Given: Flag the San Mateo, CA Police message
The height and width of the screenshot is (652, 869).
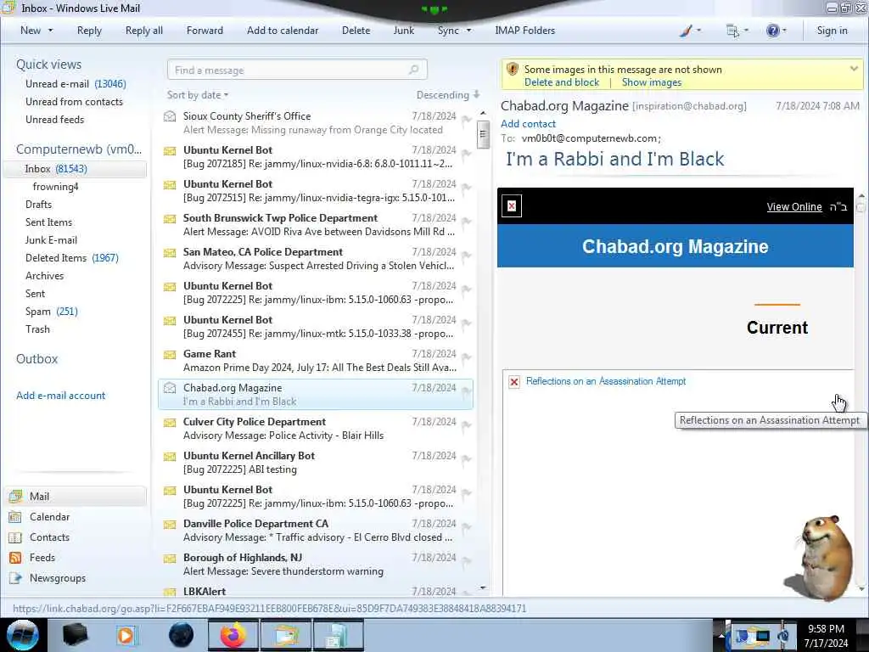Looking at the screenshot, I should pos(466,255).
